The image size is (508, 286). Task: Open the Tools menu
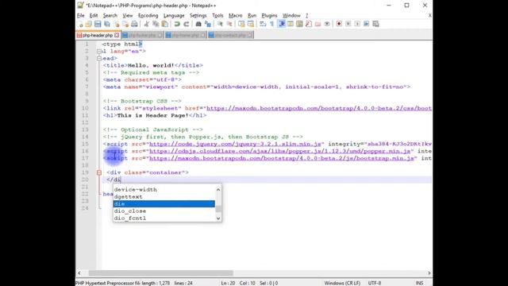click(x=217, y=16)
